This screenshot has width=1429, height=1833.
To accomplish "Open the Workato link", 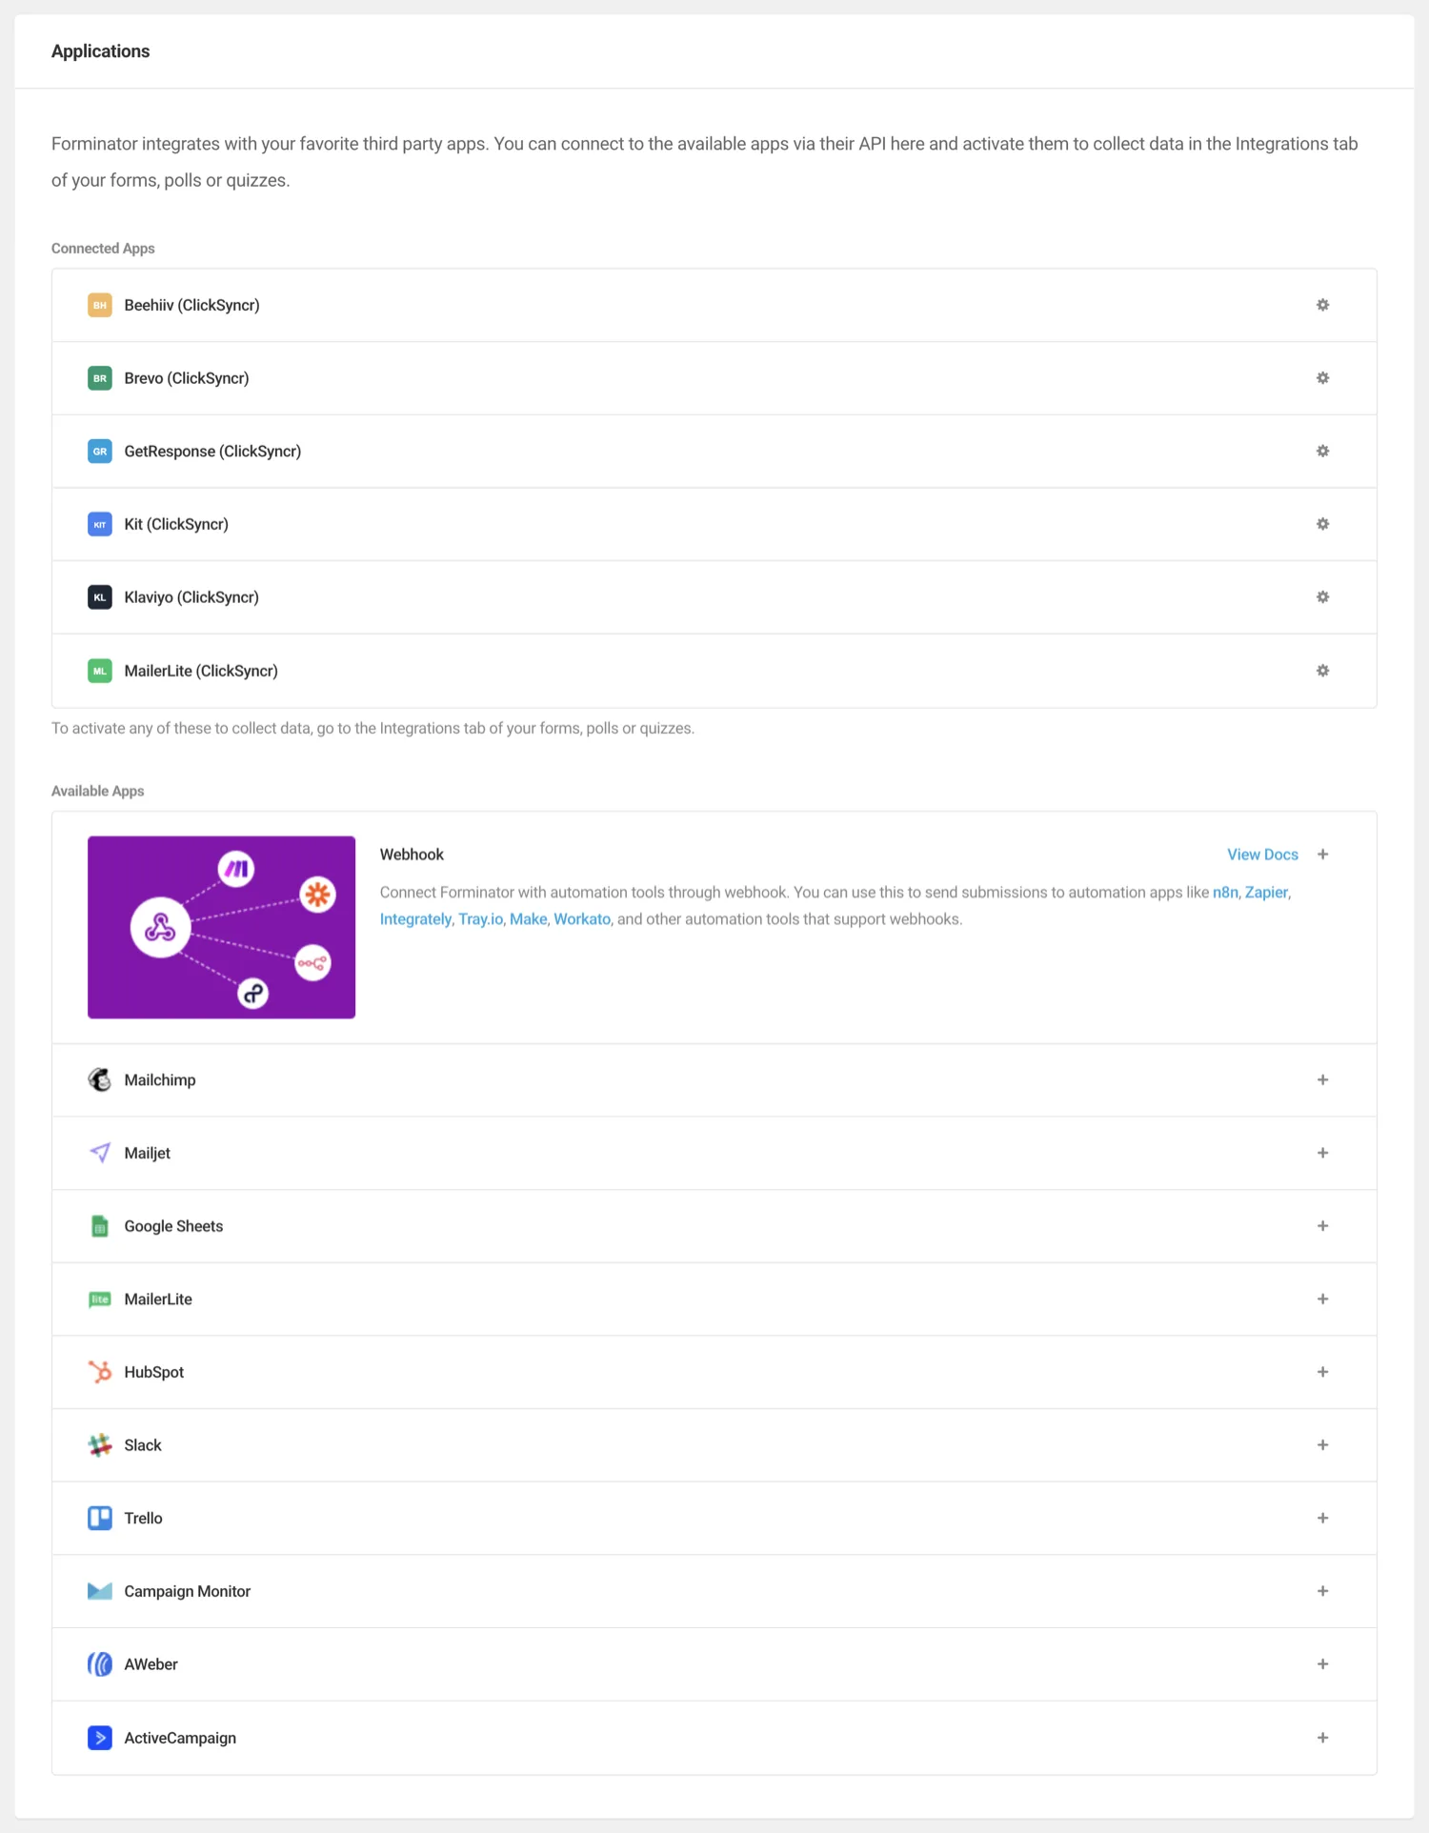I will [x=582, y=919].
